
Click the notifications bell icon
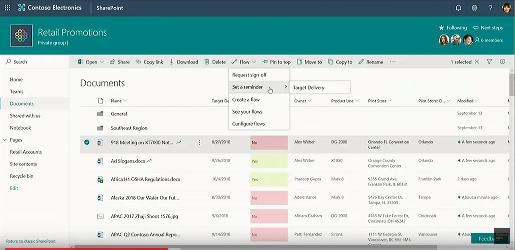[x=458, y=8]
